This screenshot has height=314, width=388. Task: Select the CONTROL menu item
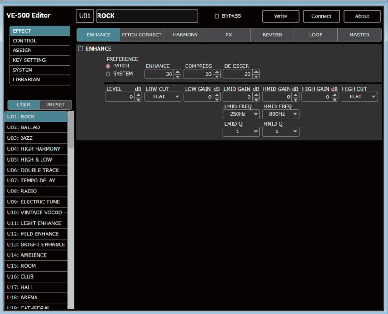40,41
